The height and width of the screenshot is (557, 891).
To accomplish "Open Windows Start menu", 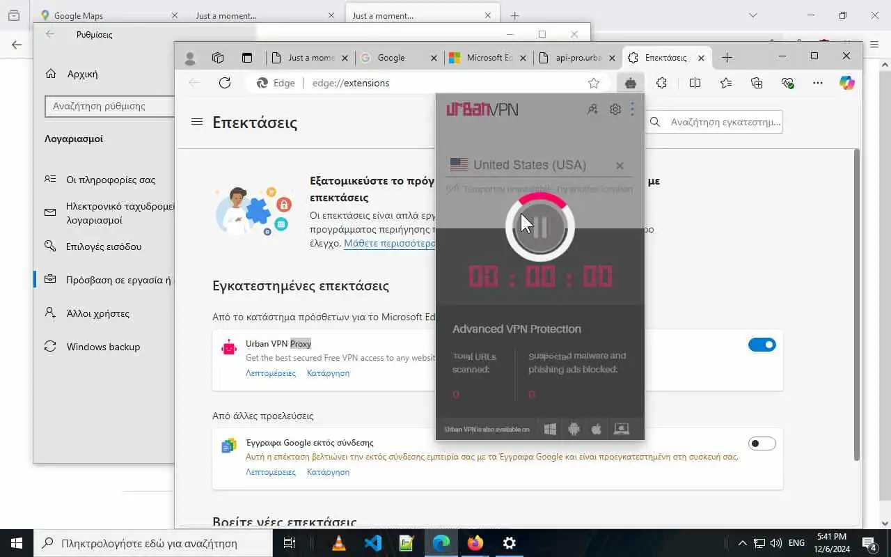I will pyautogui.click(x=17, y=543).
